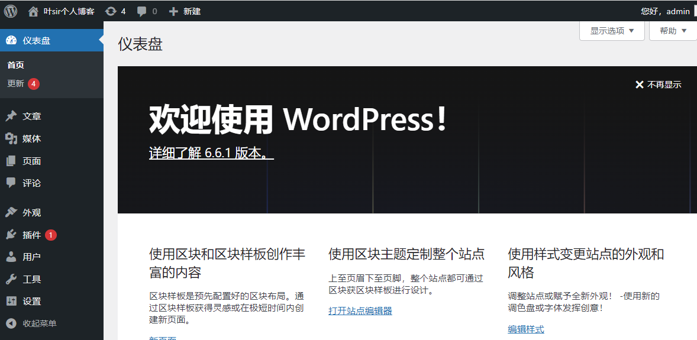Click the 文章 pushpin icon

(x=11, y=116)
